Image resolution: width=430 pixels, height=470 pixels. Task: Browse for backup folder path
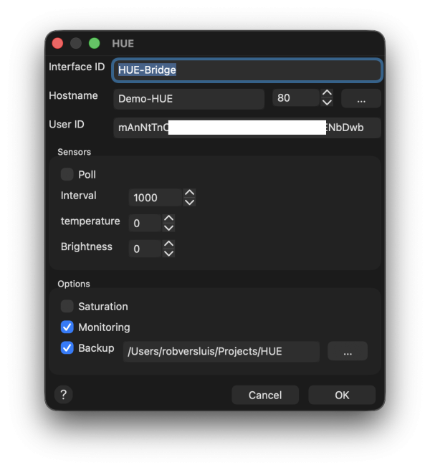tap(348, 351)
